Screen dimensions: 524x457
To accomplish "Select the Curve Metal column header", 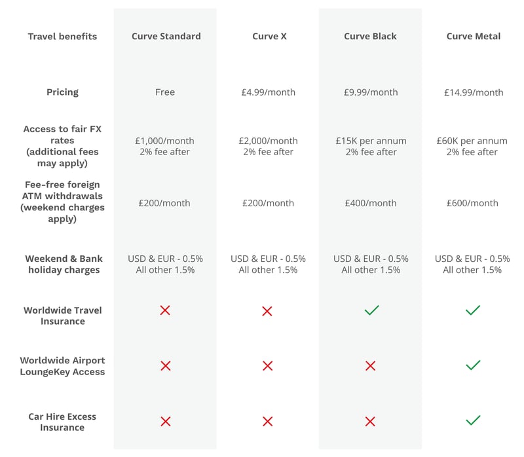I will (x=473, y=37).
